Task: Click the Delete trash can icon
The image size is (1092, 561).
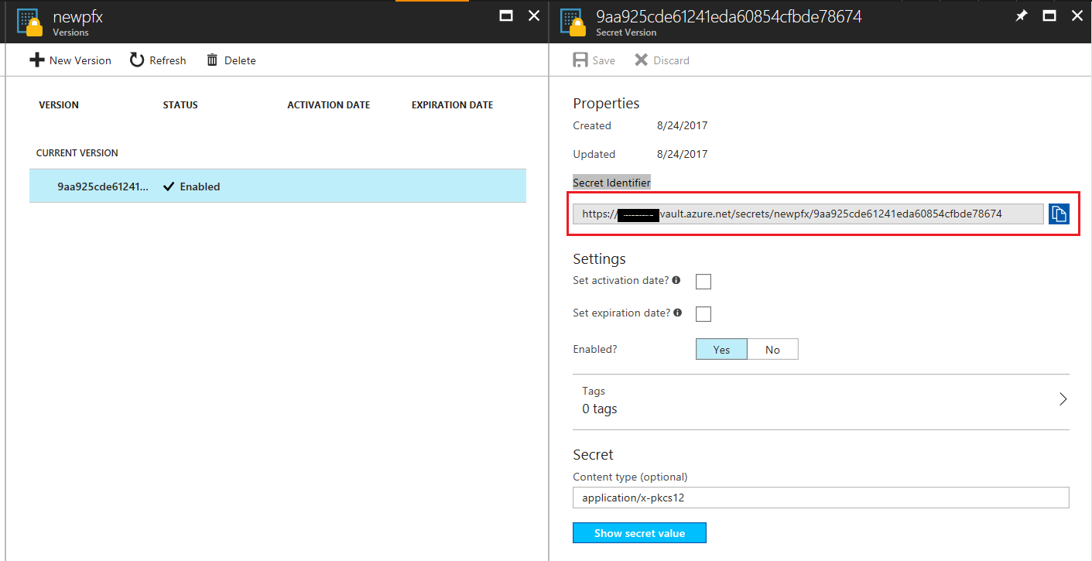Action: pyautogui.click(x=212, y=60)
